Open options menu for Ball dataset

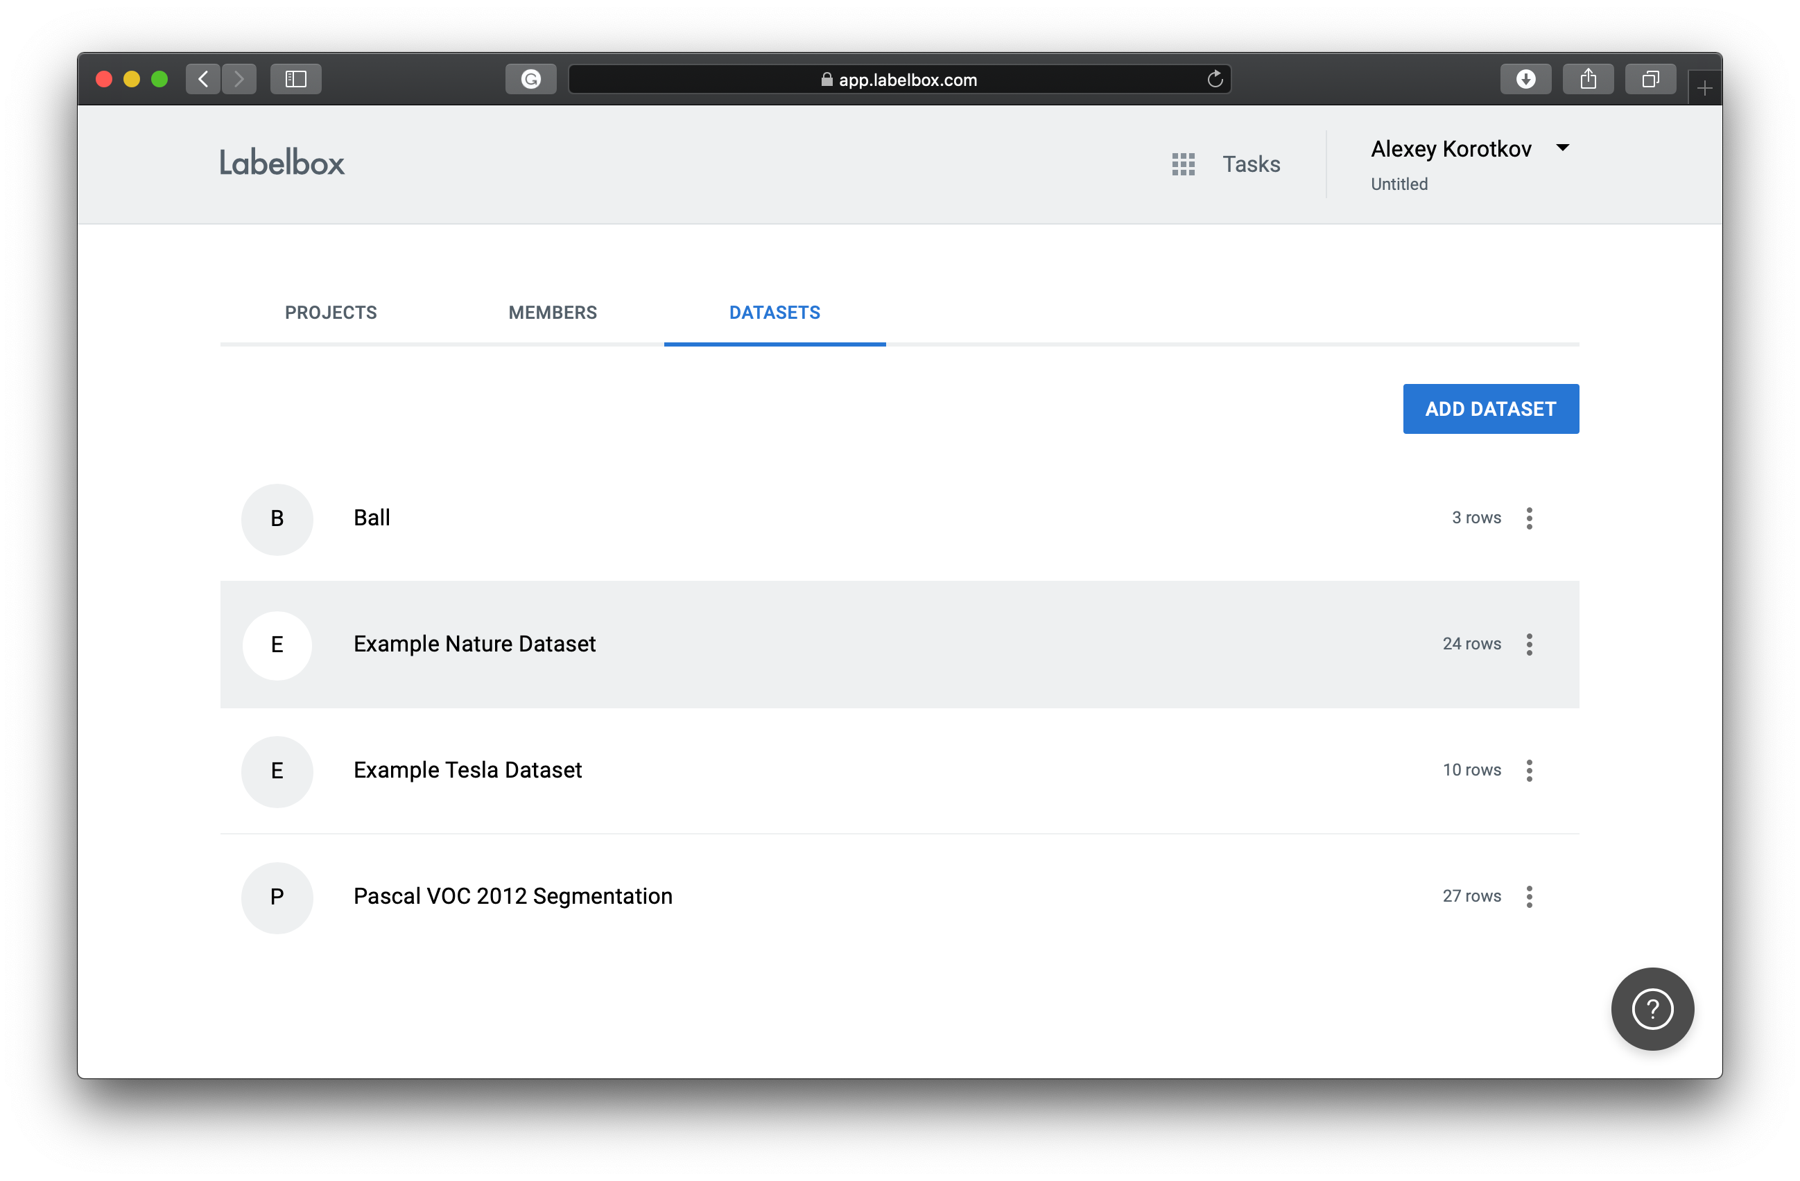(1528, 518)
